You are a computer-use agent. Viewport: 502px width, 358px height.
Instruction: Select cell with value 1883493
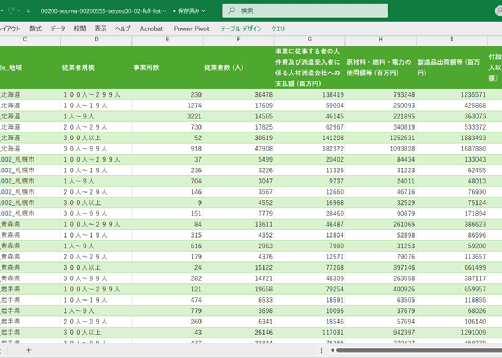click(451, 138)
